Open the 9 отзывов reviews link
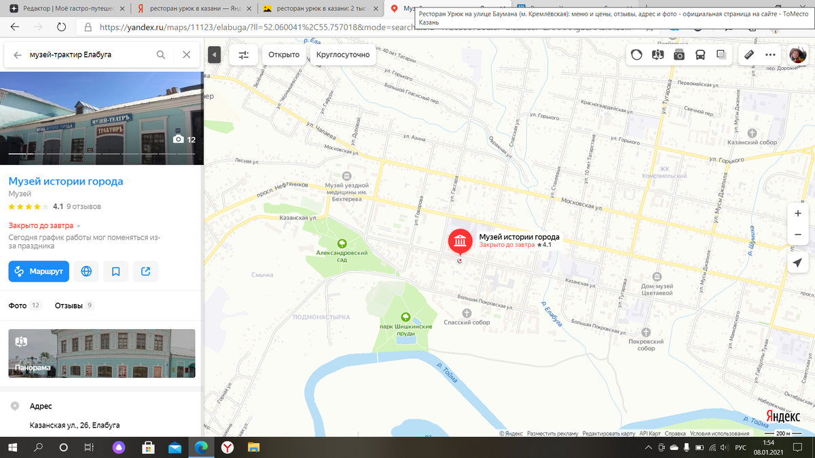Image resolution: width=815 pixels, height=458 pixels. (x=84, y=206)
